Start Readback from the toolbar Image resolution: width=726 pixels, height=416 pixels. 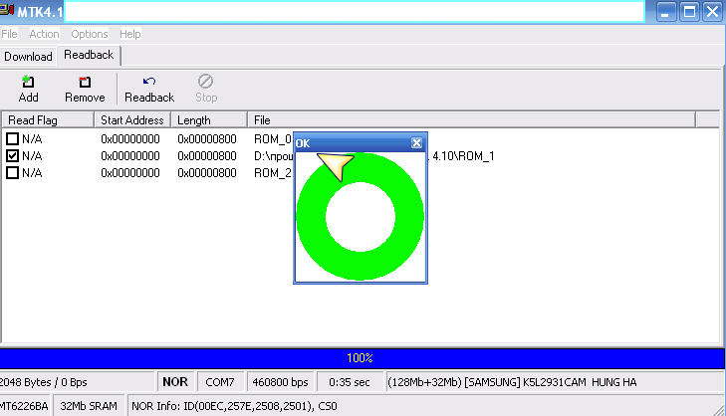(148, 88)
